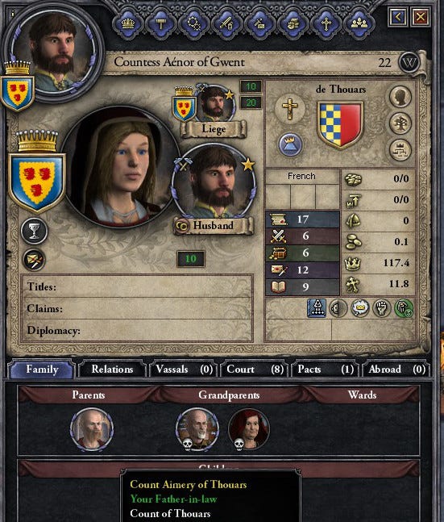Open the crown realm menu icon
This screenshot has width=444, height=522.
click(128, 23)
